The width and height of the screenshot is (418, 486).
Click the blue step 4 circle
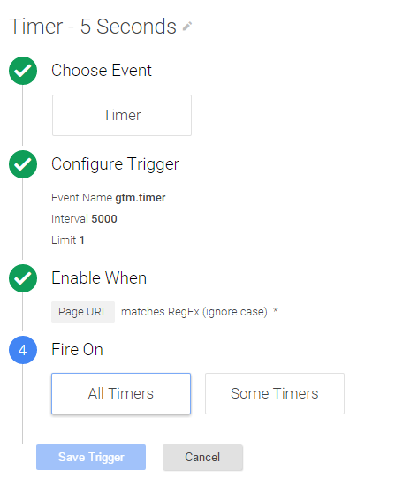[x=23, y=350]
